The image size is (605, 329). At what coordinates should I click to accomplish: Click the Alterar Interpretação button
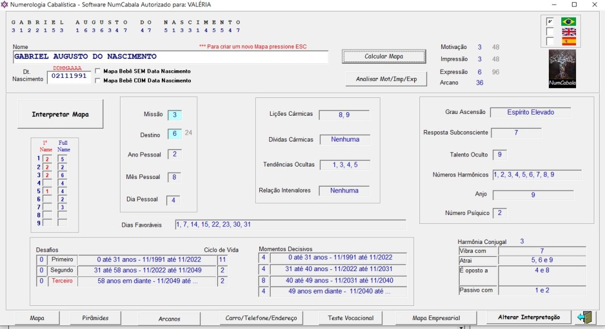coord(529,317)
